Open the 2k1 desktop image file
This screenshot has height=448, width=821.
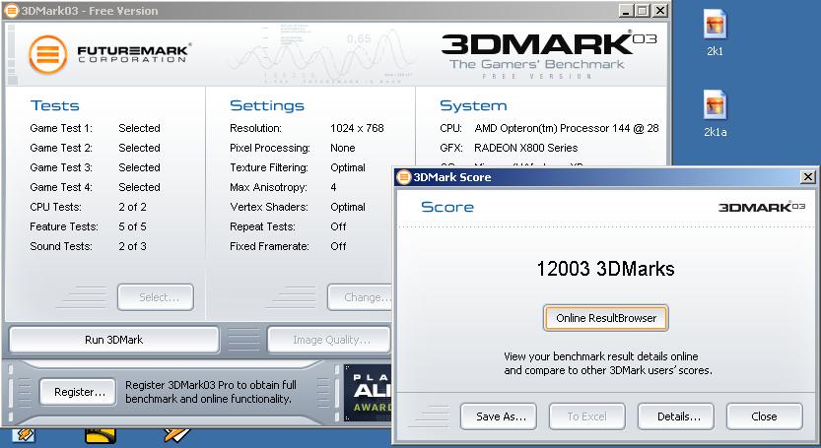(715, 32)
